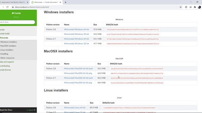
Task: View site security lock info
Action: pos(13,7)
